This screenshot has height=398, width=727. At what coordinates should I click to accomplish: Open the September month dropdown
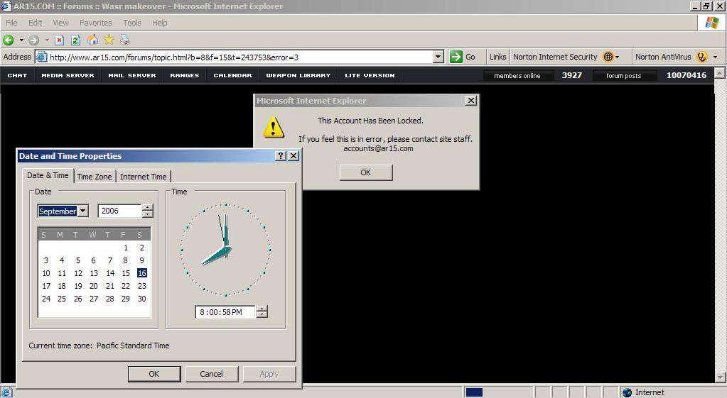(83, 211)
